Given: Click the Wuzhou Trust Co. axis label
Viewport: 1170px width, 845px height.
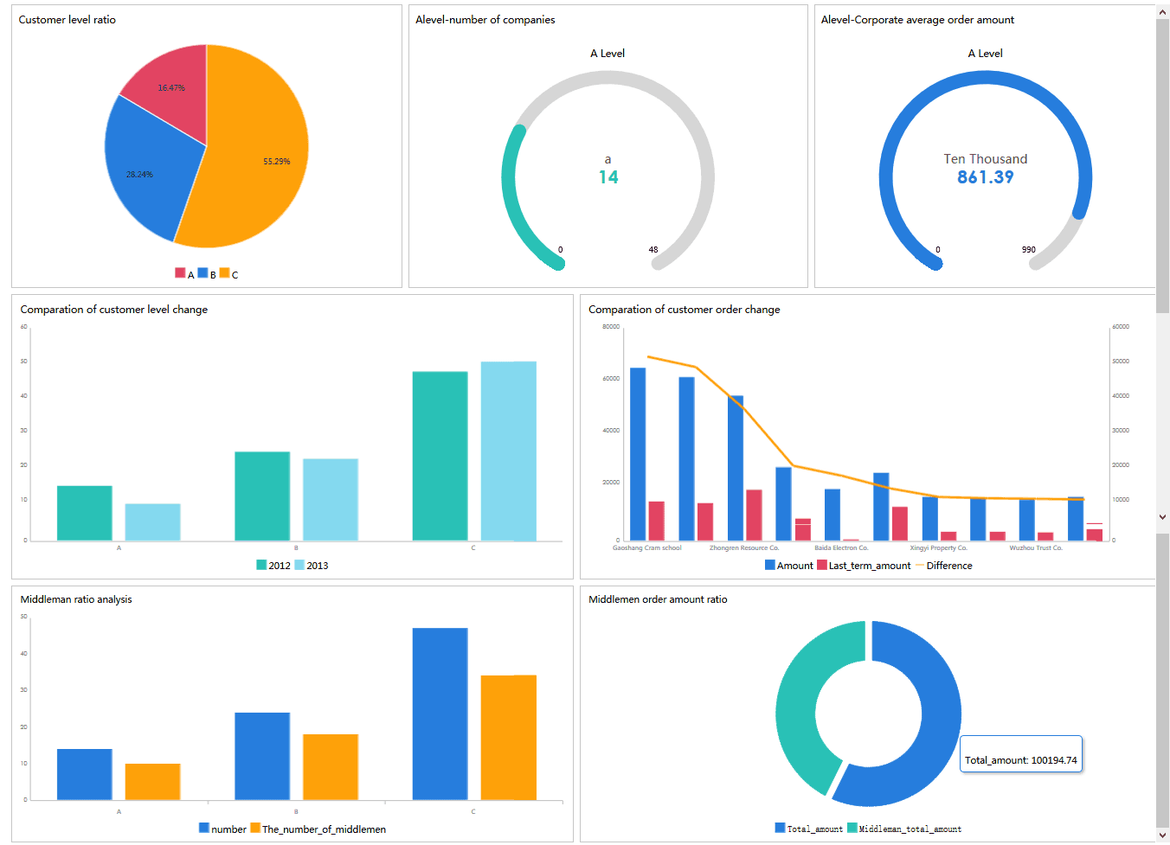Looking at the screenshot, I should (x=1036, y=548).
